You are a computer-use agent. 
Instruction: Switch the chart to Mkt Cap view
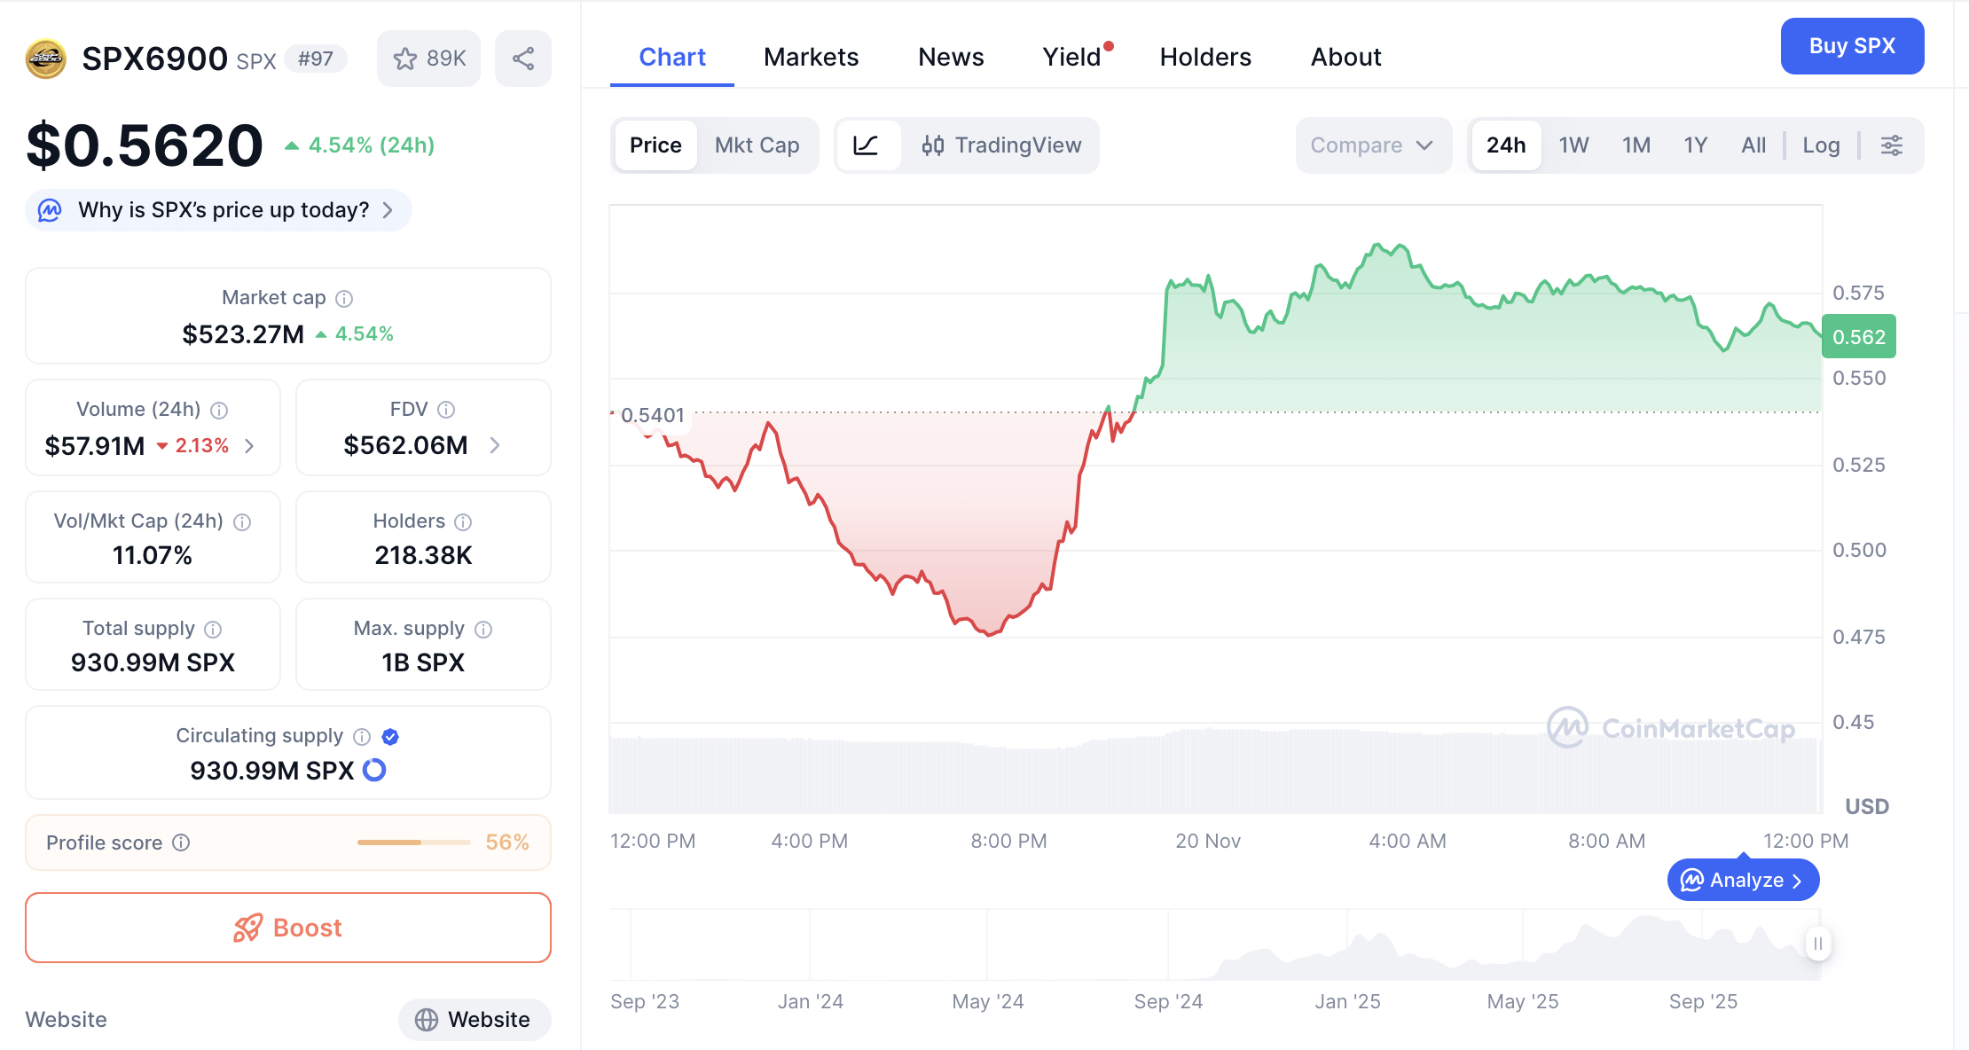(757, 145)
